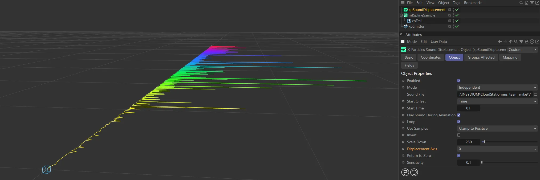Click the Sensitivity slider

click(x=510, y=162)
